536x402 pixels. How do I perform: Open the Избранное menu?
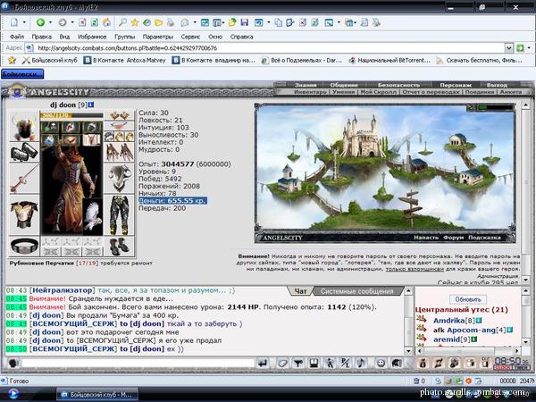(92, 37)
